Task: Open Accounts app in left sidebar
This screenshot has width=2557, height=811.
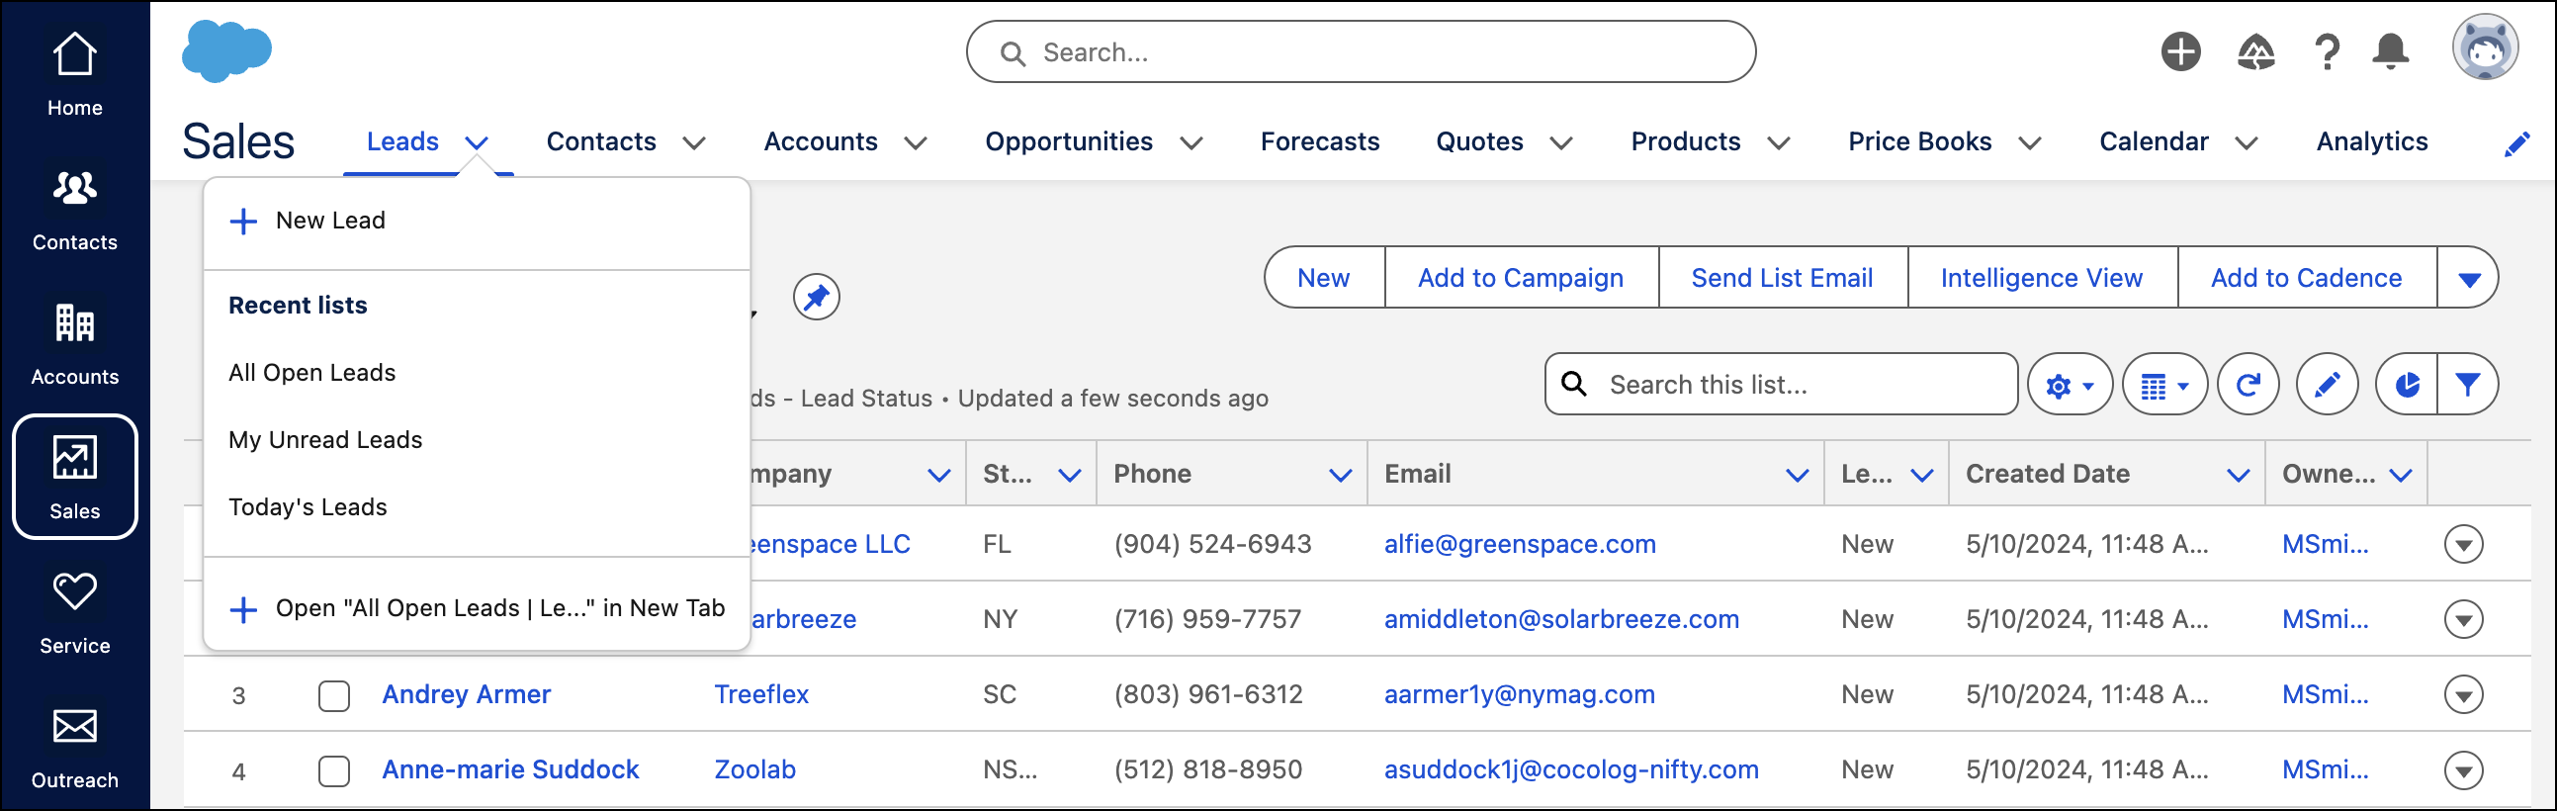Action: 74,344
